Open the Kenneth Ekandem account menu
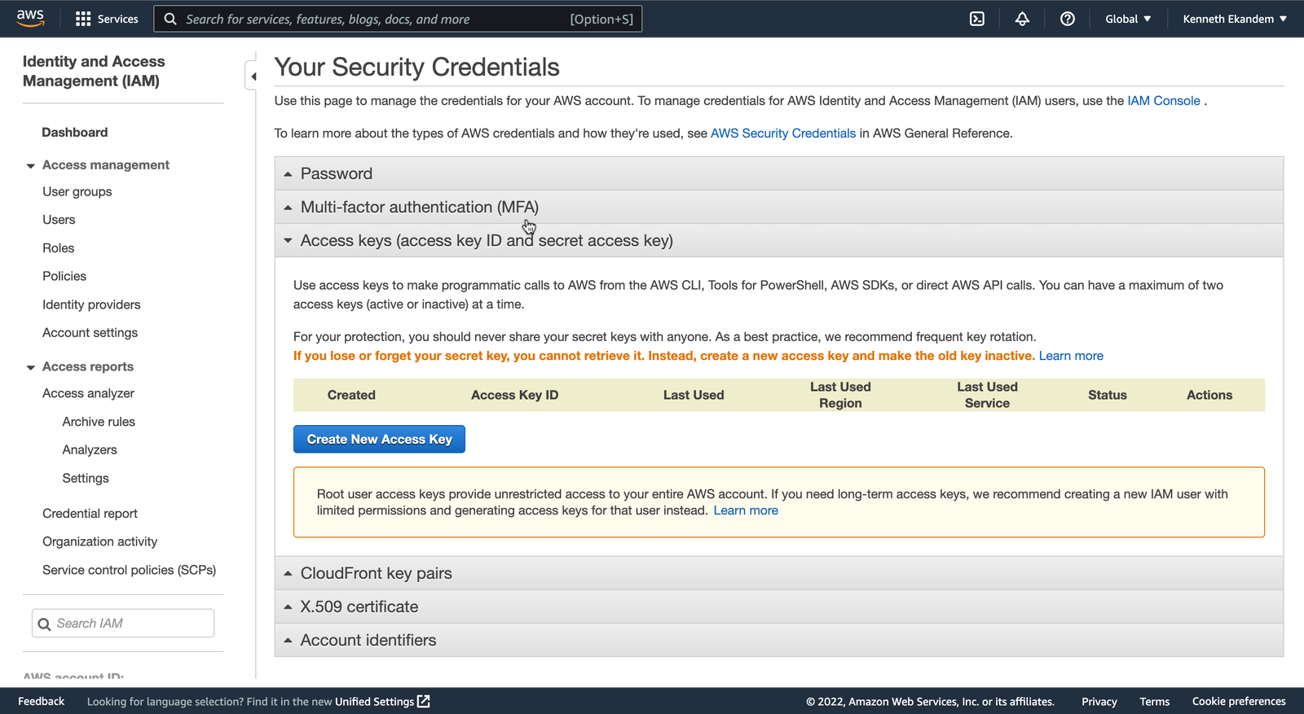This screenshot has width=1304, height=714. pyautogui.click(x=1235, y=19)
